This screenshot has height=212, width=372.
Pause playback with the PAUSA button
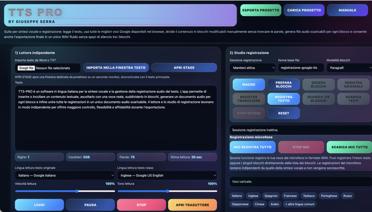[91, 205]
